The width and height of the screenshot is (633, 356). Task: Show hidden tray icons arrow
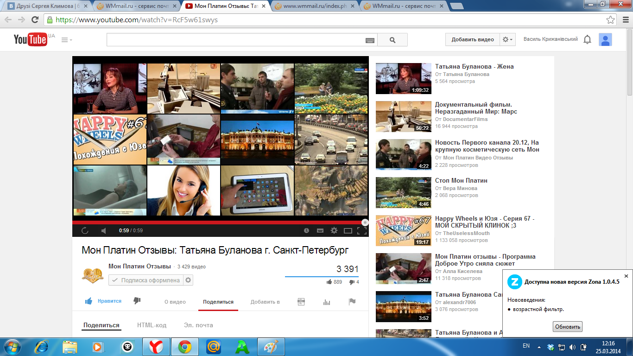pyautogui.click(x=539, y=346)
